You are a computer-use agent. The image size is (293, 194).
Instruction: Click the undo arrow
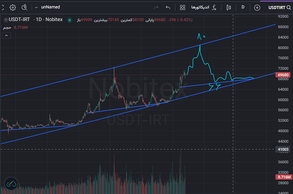[x=168, y=7]
